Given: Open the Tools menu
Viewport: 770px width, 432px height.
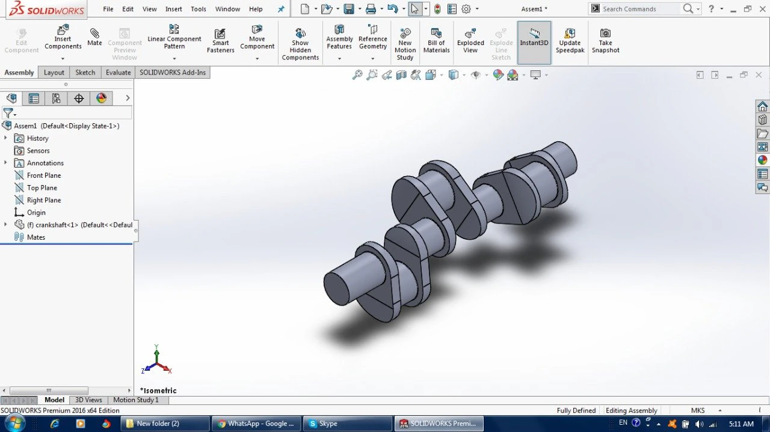Looking at the screenshot, I should pyautogui.click(x=199, y=9).
